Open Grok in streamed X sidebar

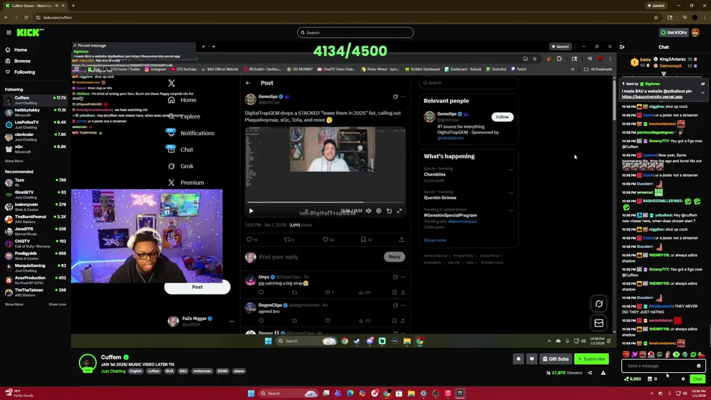[181, 166]
